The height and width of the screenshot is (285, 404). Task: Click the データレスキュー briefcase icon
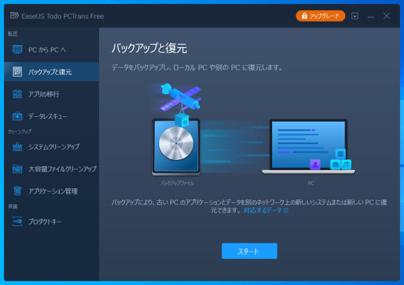coord(18,116)
